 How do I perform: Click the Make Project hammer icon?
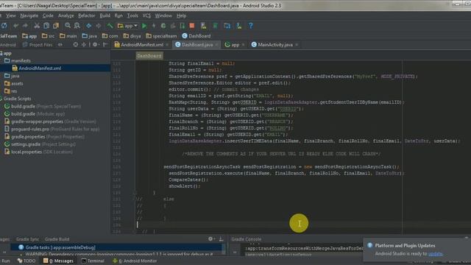110,26
